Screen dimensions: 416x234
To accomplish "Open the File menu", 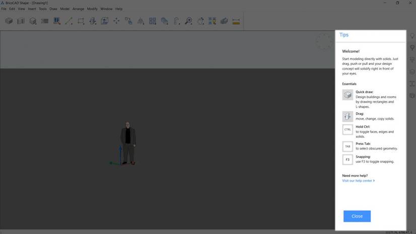I will click(x=4, y=9).
